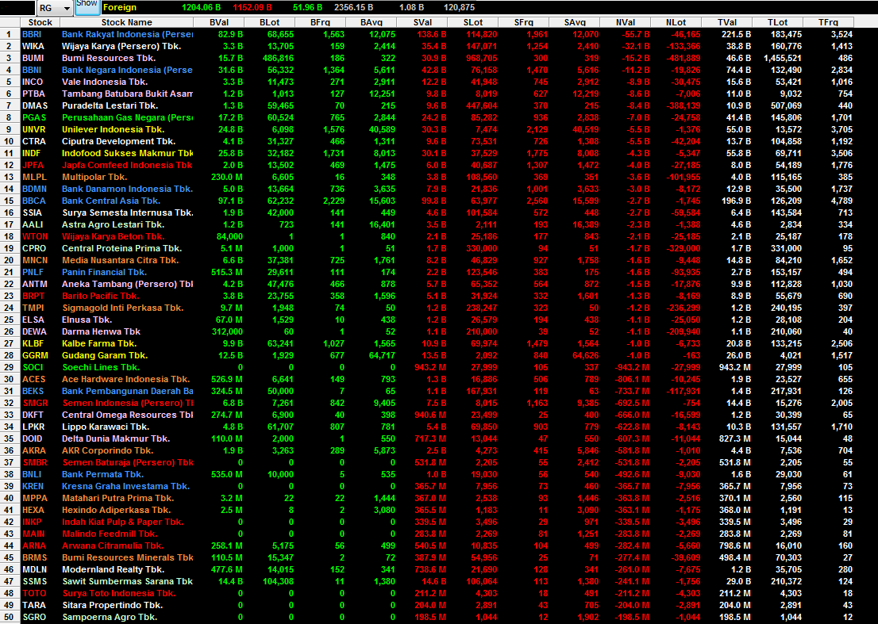Viewport: 878px width, 624px height.
Task: Sort by BAvg column header
Action: pyautogui.click(x=372, y=22)
